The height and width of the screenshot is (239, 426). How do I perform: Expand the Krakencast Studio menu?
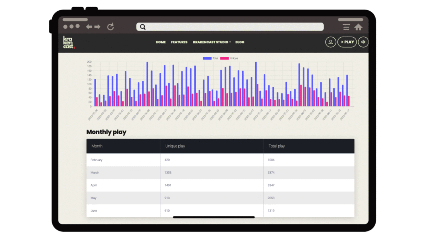coord(212,42)
